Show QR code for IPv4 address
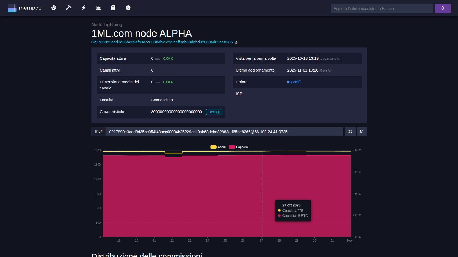This screenshot has height=257, width=458. click(x=350, y=132)
